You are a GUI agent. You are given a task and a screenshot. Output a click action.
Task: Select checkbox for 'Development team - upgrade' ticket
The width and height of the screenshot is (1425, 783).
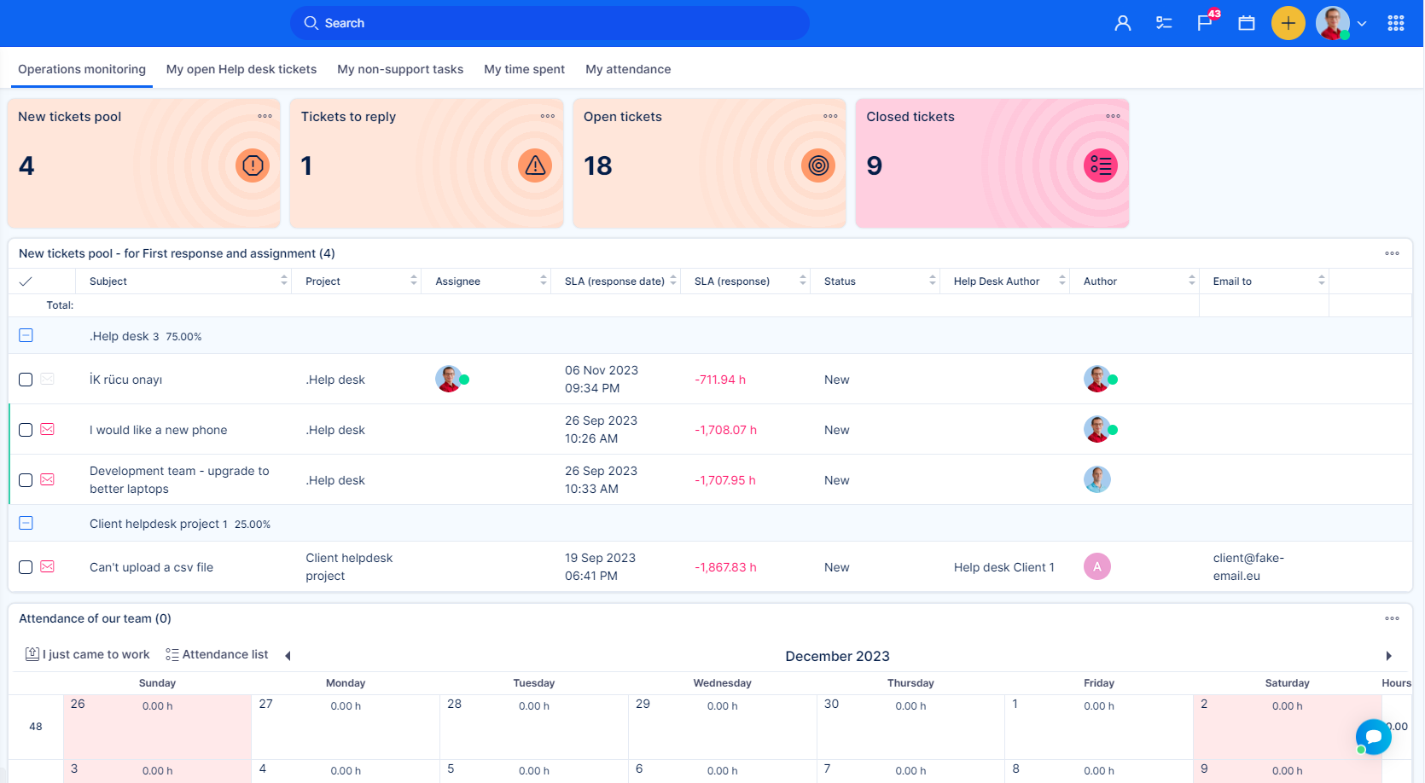tap(26, 480)
